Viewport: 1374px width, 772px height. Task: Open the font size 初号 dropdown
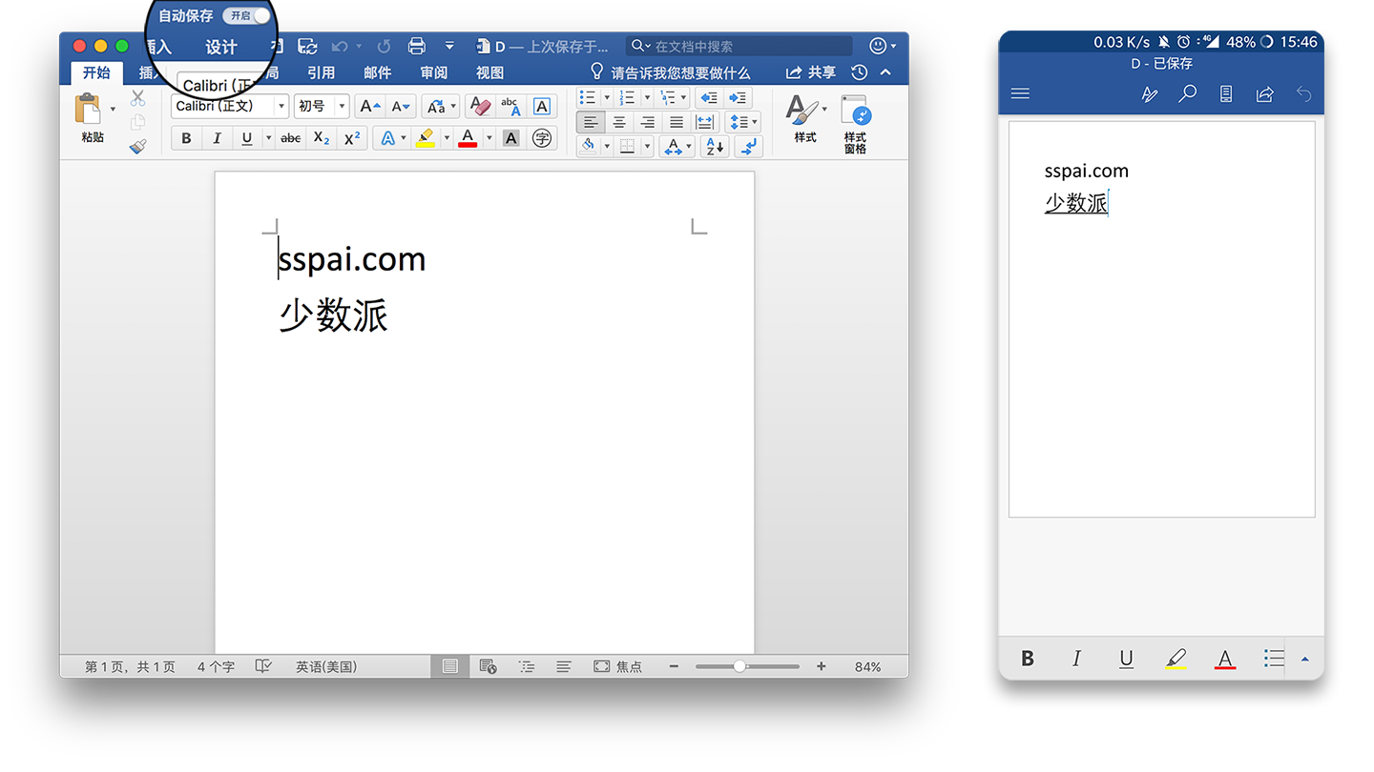342,106
